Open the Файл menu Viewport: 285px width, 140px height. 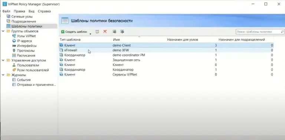click(x=6, y=11)
